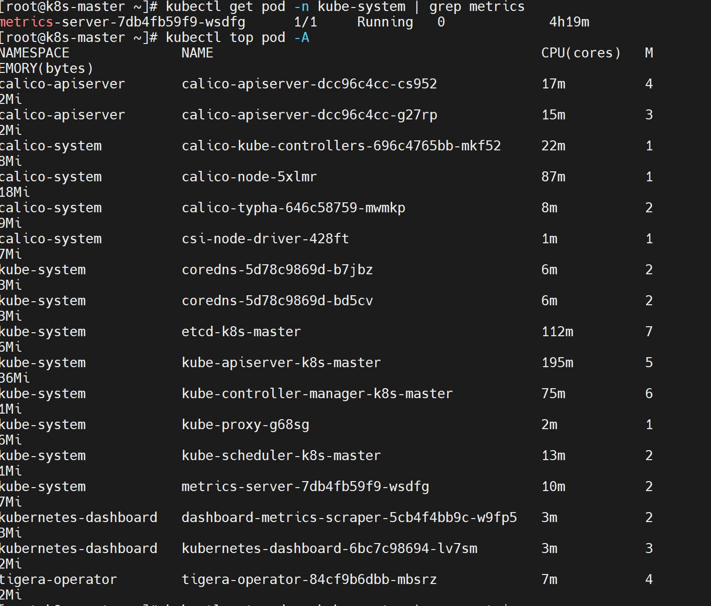
Task: Click the tigera-operator-84cf9b6dbb-mbsrz pod name
Action: pos(309,580)
